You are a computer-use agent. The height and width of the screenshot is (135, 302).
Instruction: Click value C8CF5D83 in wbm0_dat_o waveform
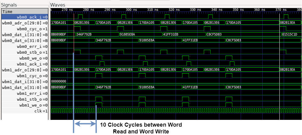pos(234,40)
